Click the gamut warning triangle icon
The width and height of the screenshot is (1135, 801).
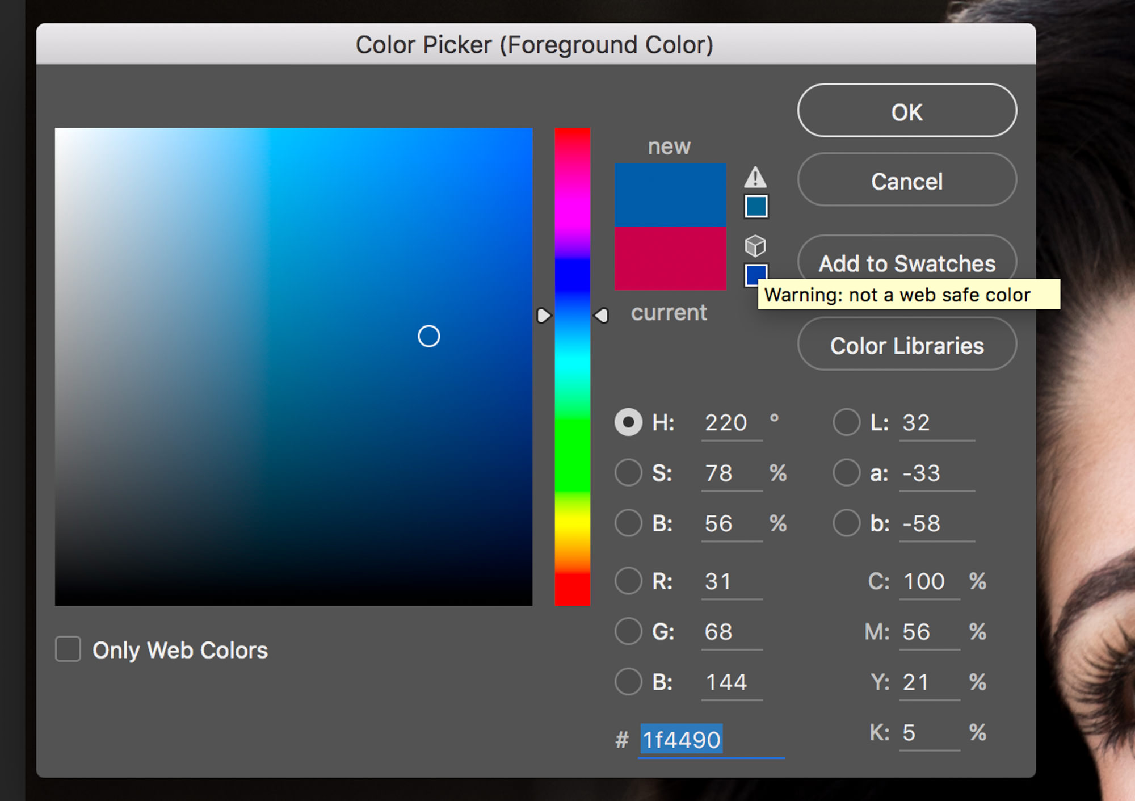click(x=755, y=178)
